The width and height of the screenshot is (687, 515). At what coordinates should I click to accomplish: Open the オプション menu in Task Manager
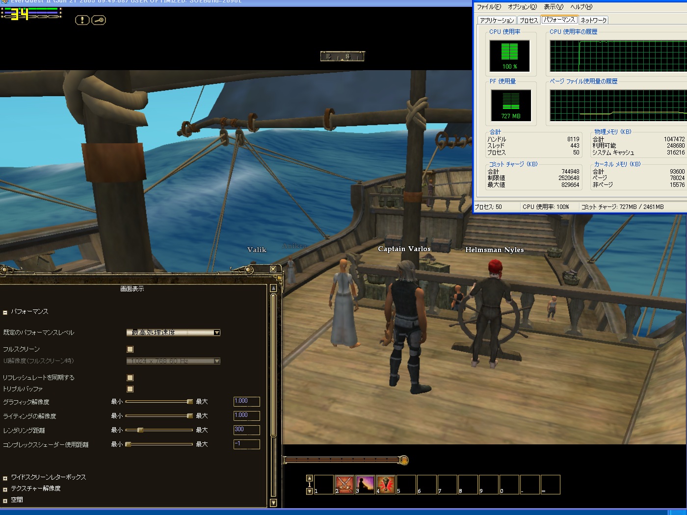[522, 7]
